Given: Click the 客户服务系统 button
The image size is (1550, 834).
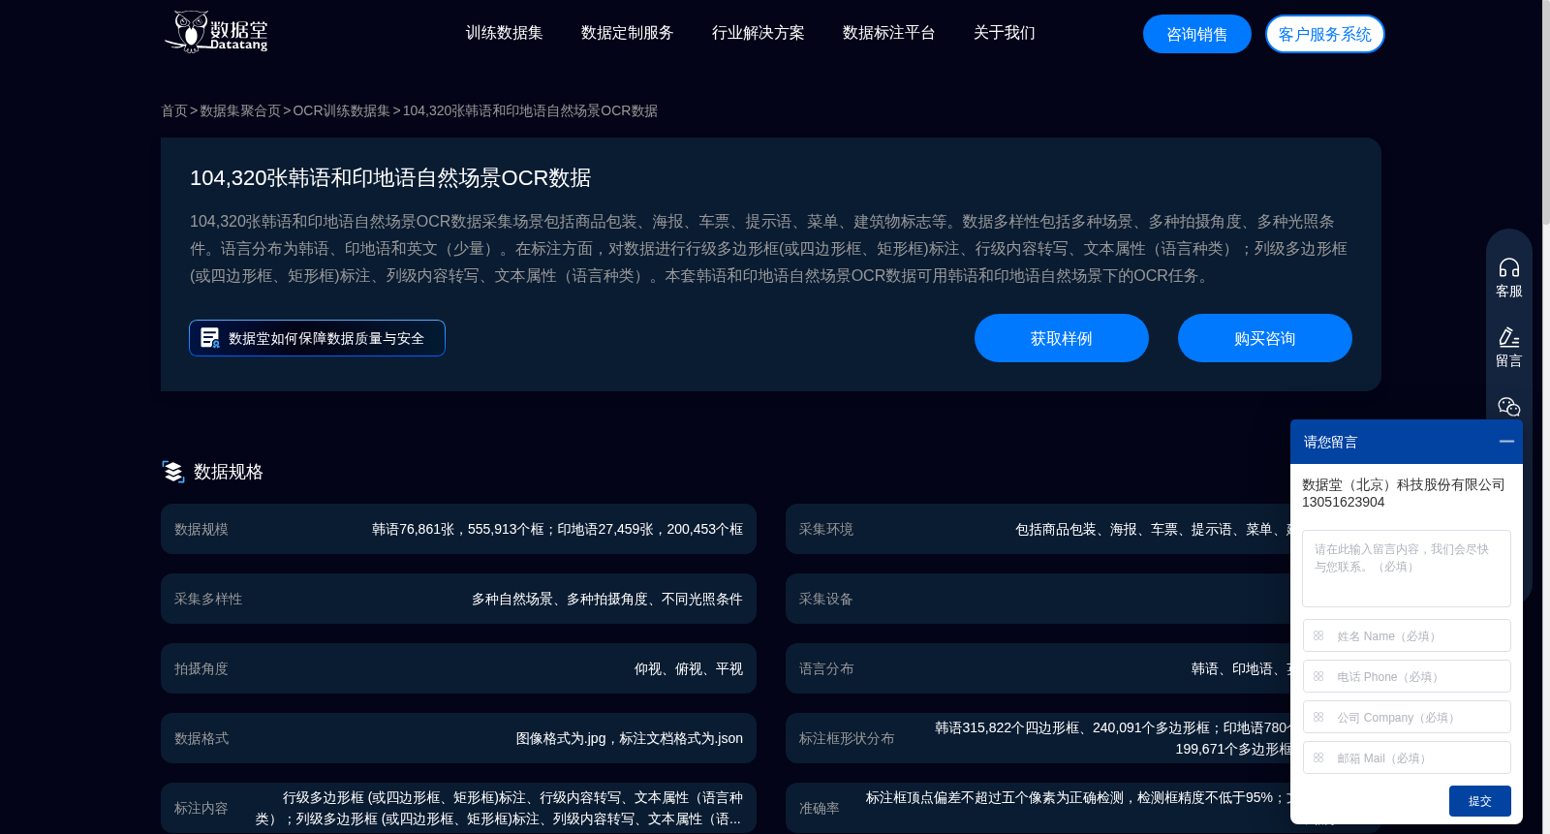Looking at the screenshot, I should pyautogui.click(x=1325, y=34).
